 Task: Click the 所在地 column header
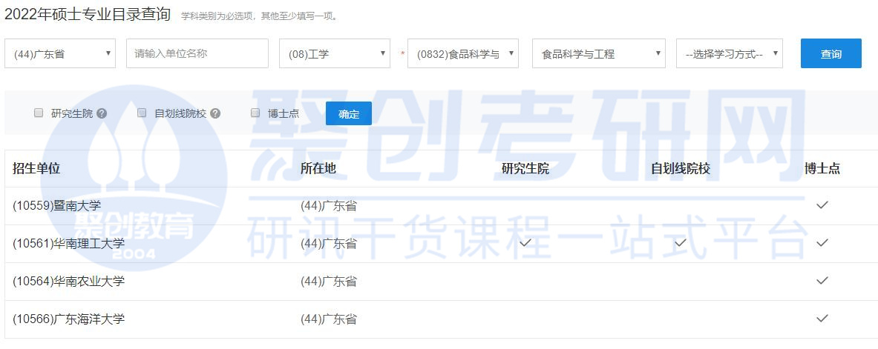[x=318, y=168]
